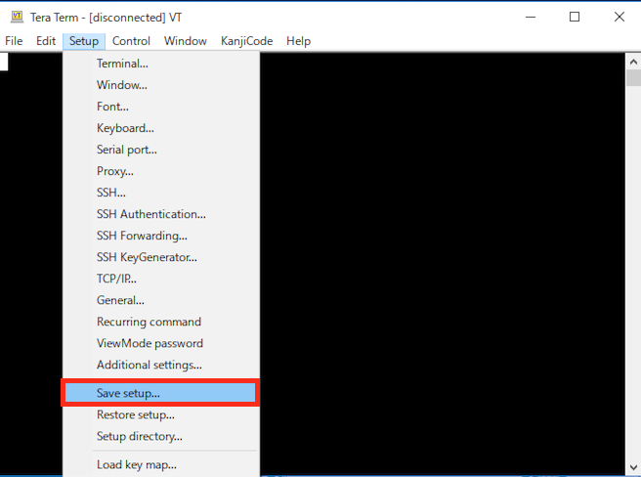The image size is (641, 477).
Task: Open SSH KeyGenerator... dialog
Action: tap(147, 257)
